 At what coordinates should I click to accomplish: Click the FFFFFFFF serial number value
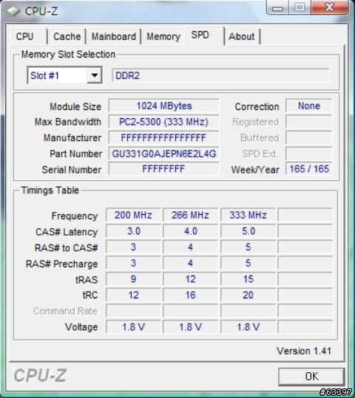[163, 169]
